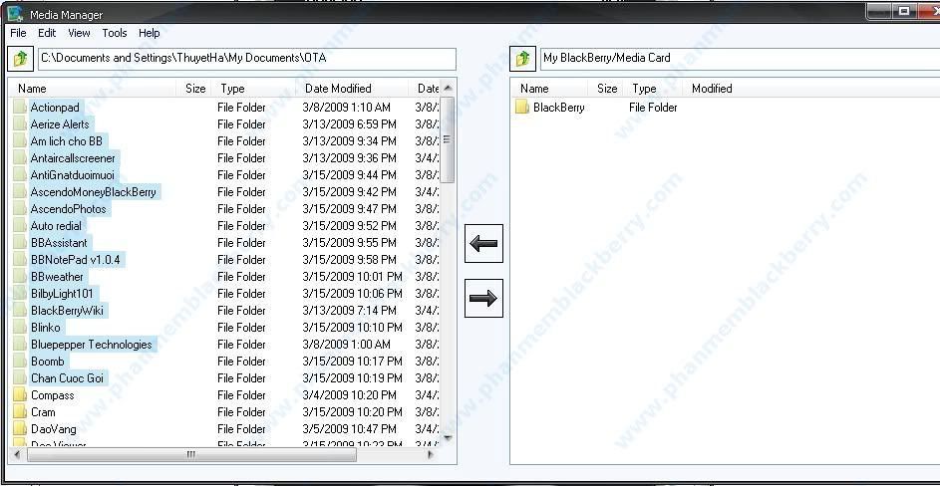Image resolution: width=940 pixels, height=486 pixels.
Task: Sort right pane by Modified column header
Action: [x=712, y=88]
